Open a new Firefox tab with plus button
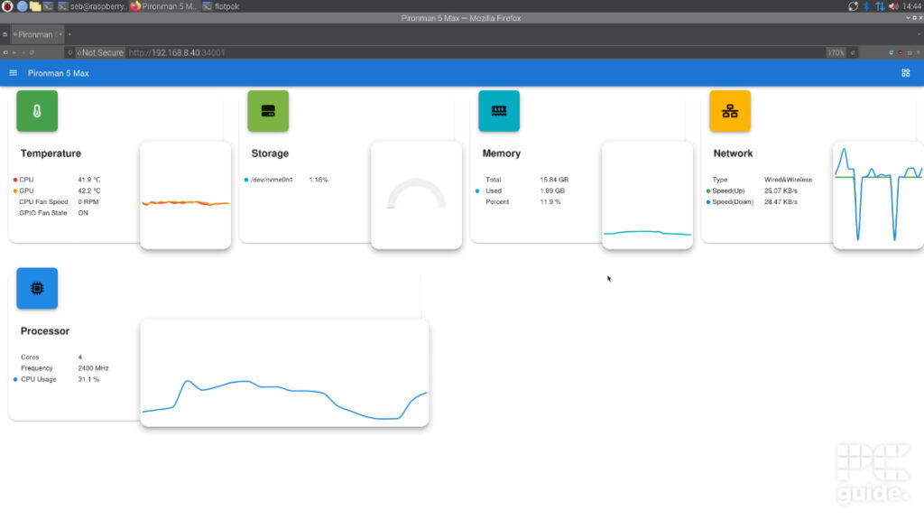924x520 pixels. (x=69, y=34)
